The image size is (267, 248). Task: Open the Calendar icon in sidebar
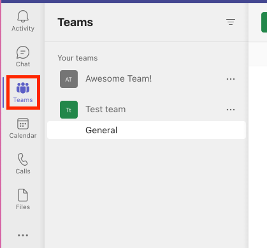click(23, 124)
